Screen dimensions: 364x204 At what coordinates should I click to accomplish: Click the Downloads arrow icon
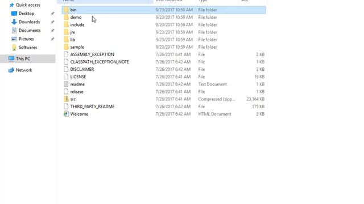tap(14, 22)
